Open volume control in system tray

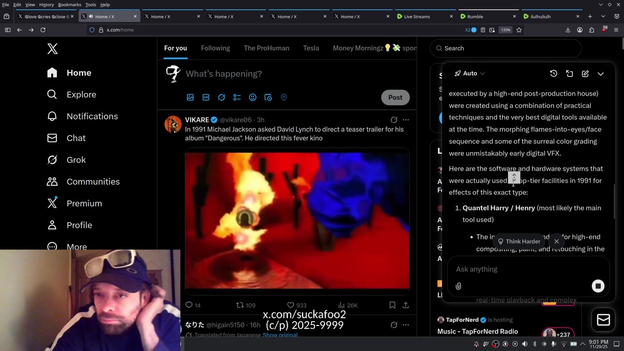pyautogui.click(x=525, y=344)
